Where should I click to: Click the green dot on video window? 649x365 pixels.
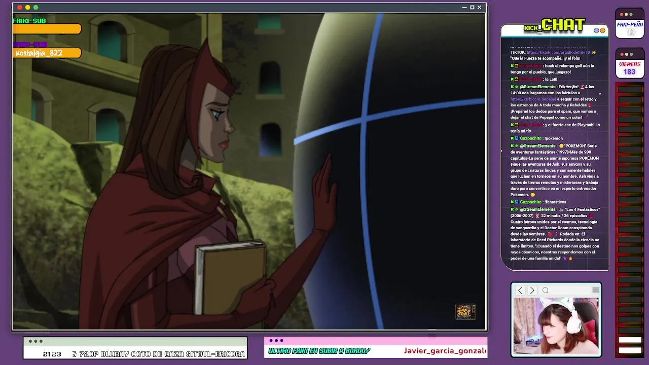click(35, 8)
